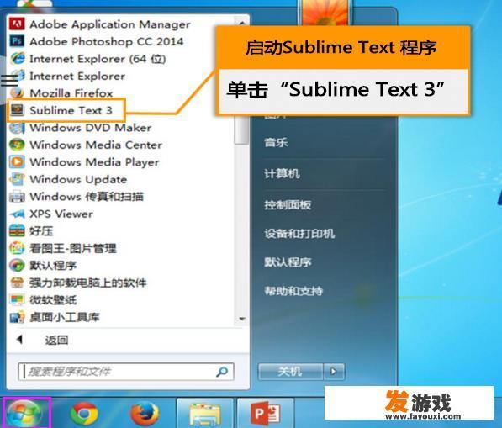
Task: Click the 关机 shutdown button
Action: (x=291, y=372)
